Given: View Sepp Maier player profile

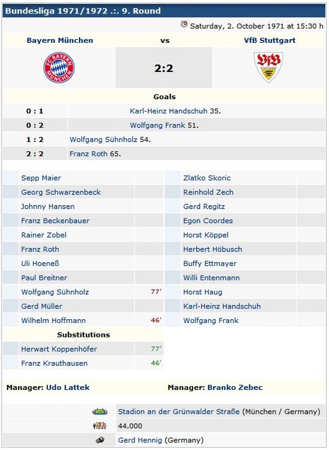Looking at the screenshot, I should pyautogui.click(x=41, y=178).
